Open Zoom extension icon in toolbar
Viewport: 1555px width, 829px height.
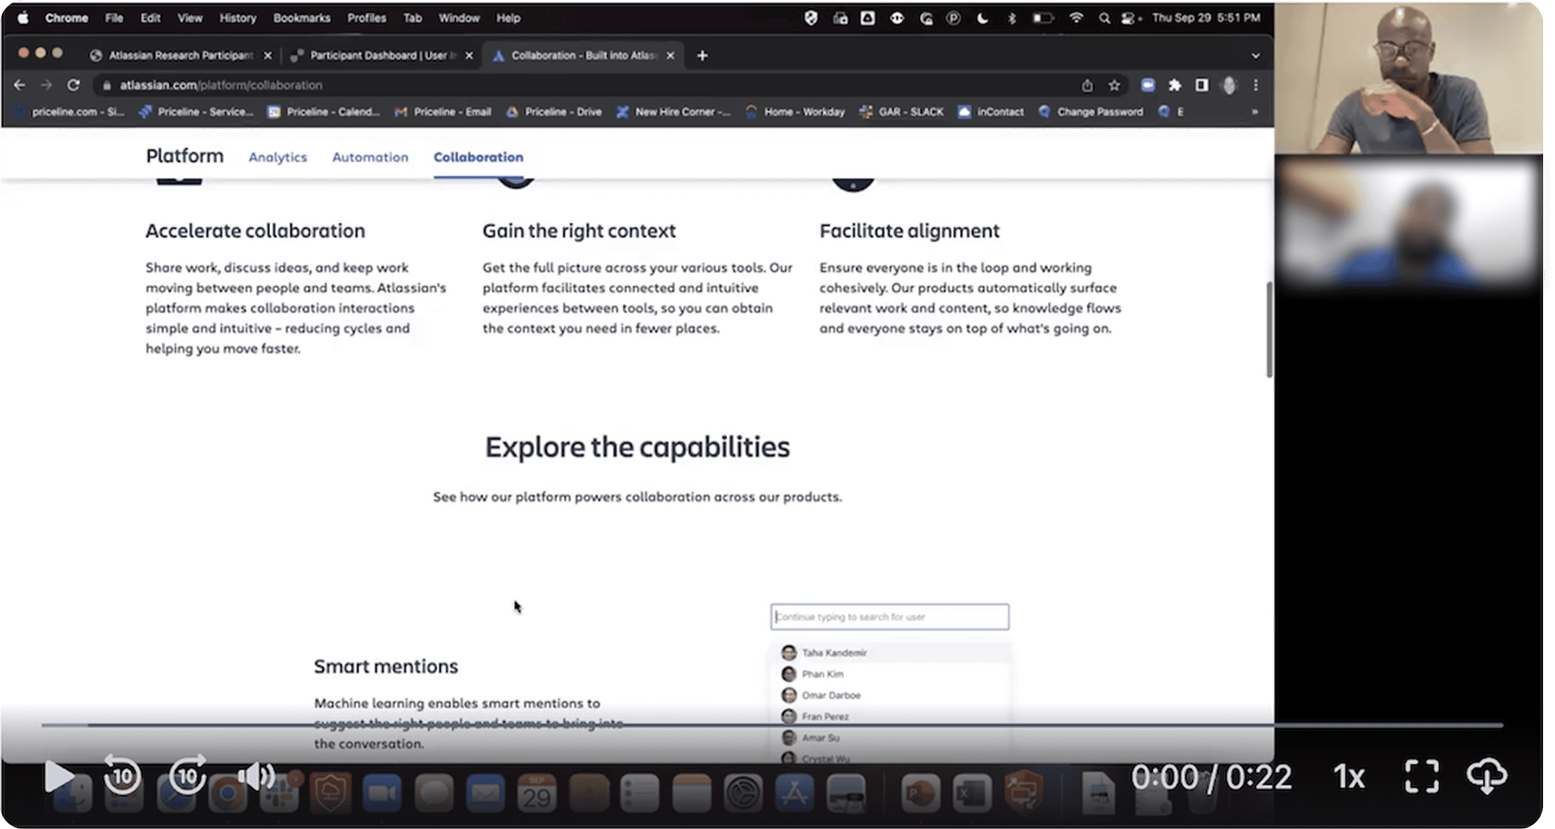coord(1148,86)
